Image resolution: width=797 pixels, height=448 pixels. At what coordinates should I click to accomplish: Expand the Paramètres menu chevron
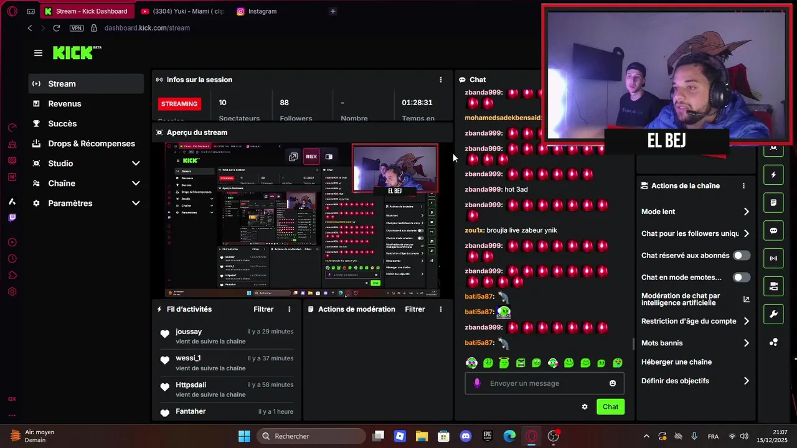pyautogui.click(x=136, y=203)
